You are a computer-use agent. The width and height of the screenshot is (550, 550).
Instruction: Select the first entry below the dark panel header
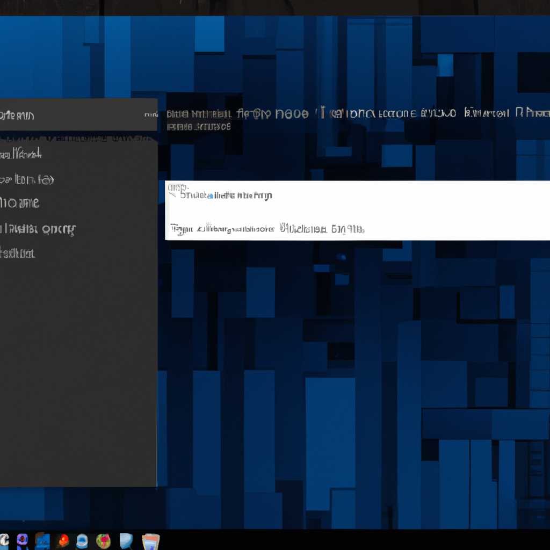click(21, 153)
